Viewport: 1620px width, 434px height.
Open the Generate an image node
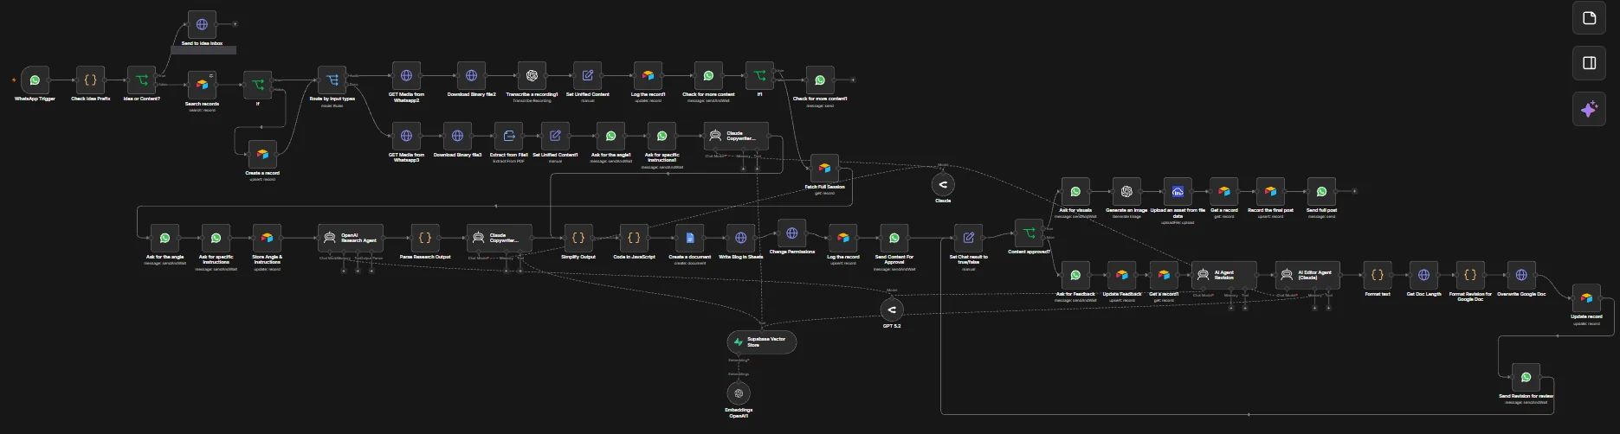click(1126, 192)
